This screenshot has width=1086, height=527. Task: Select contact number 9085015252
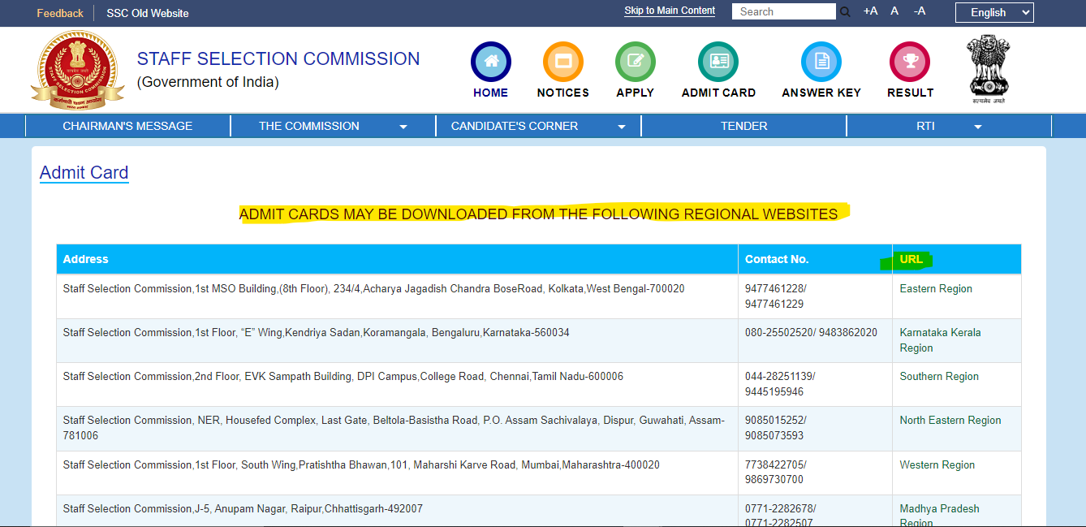pyautogui.click(x=774, y=420)
